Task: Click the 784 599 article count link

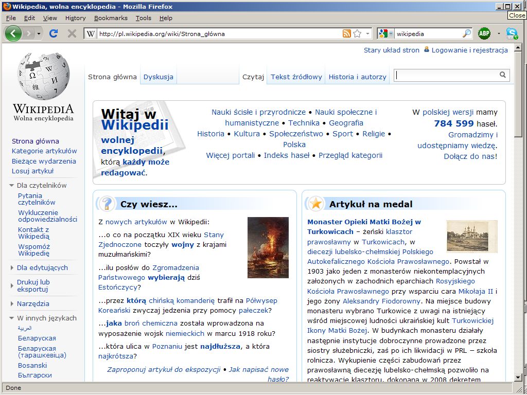Action: pos(454,123)
